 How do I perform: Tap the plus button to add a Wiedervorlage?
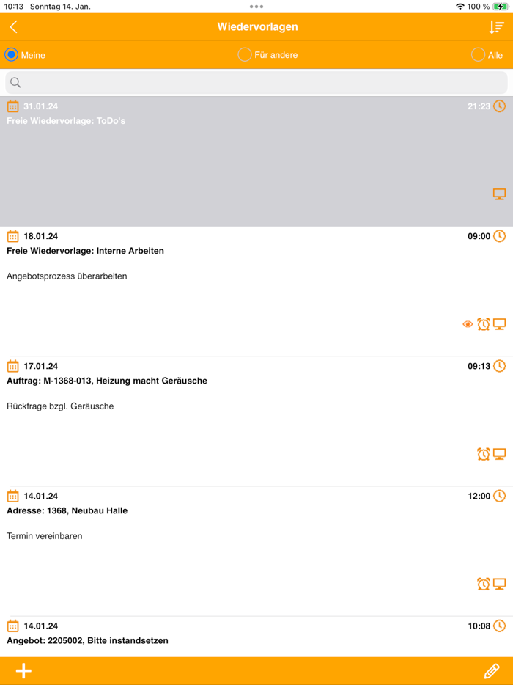(x=23, y=670)
